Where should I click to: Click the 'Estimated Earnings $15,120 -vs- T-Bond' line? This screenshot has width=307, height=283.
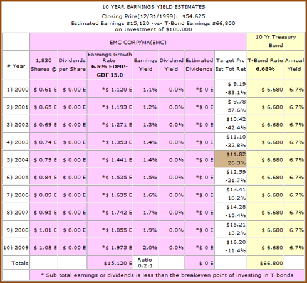[153, 23]
